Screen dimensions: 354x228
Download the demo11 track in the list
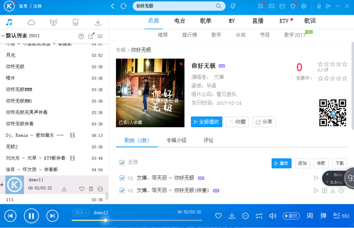coord(64,189)
